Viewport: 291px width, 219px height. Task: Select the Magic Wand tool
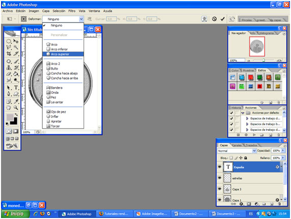pos(16,47)
